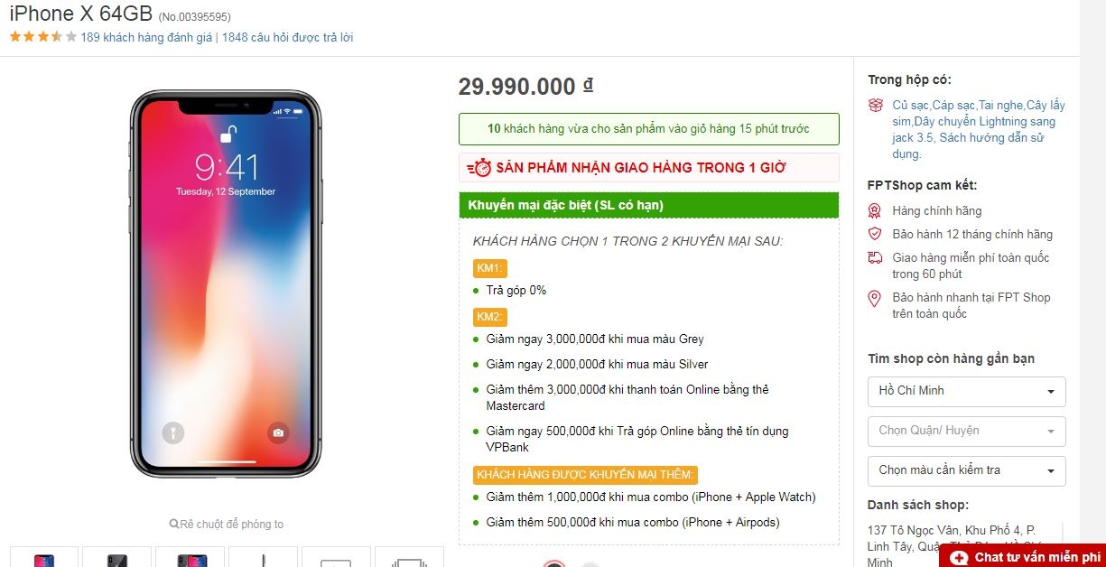
Task: Select the KM2 promotion option
Action: point(490,317)
